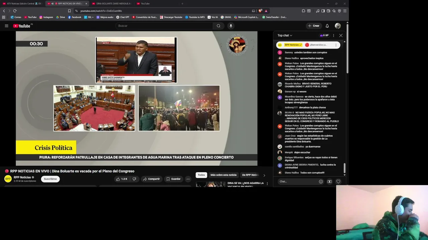The image size is (428, 240).
Task: Start voice search with microphone icon
Action: click(x=231, y=26)
